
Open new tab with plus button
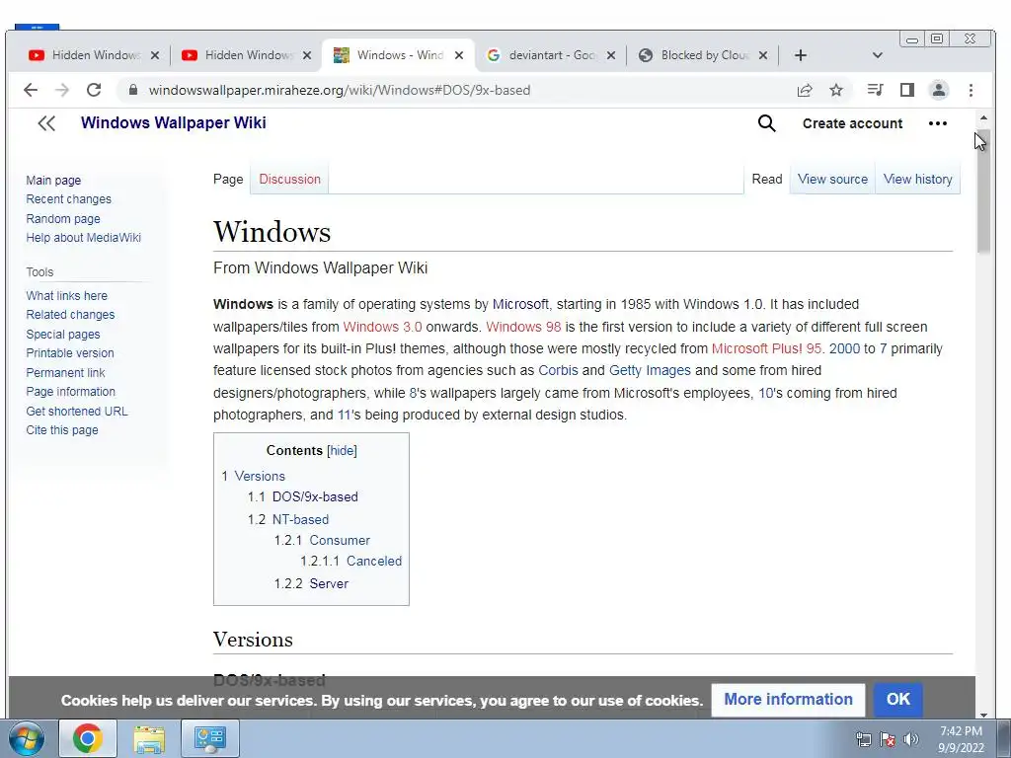[x=800, y=55]
